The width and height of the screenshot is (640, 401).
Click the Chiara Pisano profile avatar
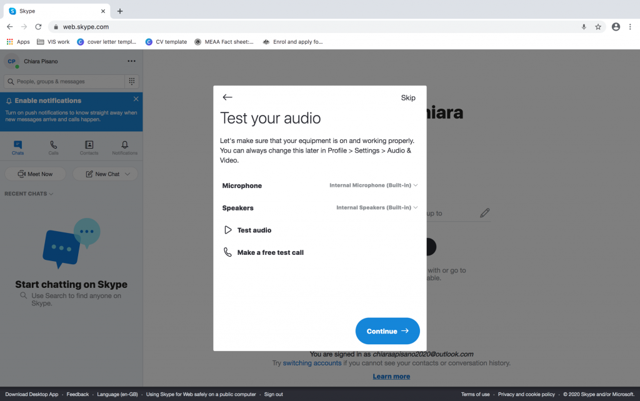pos(11,61)
